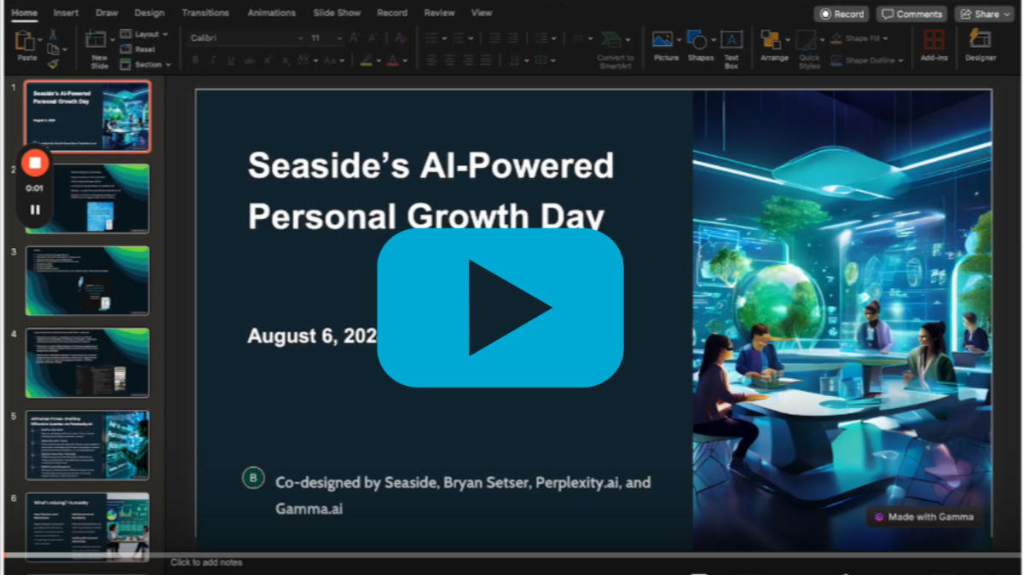This screenshot has width=1023, height=575.
Task: Click the Paste clipboard icon
Action: point(26,43)
